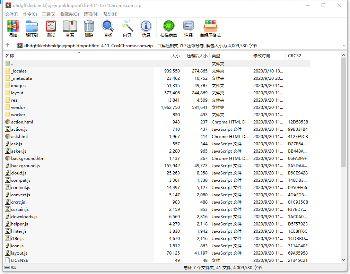Click the scrollbar down arrow
This screenshot has height=274, width=350.
343,260
